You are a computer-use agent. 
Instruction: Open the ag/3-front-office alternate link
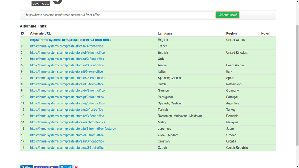[68, 103]
